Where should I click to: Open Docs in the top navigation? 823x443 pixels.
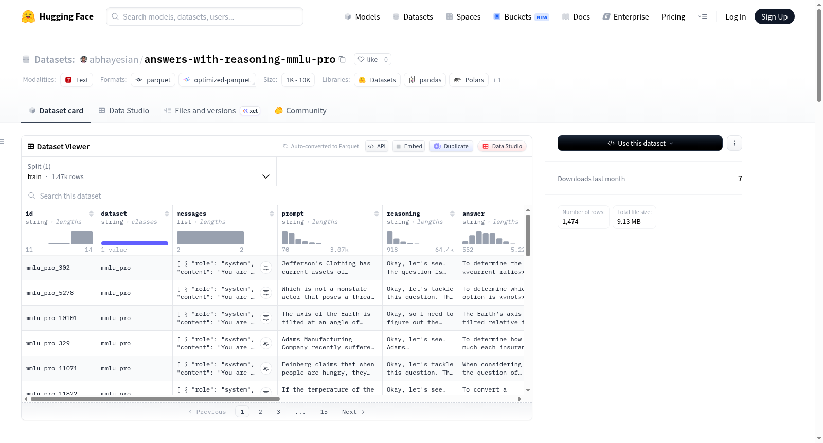click(576, 16)
